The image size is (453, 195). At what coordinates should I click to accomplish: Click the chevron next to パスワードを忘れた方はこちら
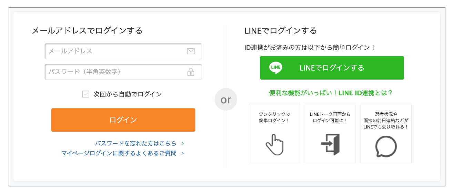182,143
